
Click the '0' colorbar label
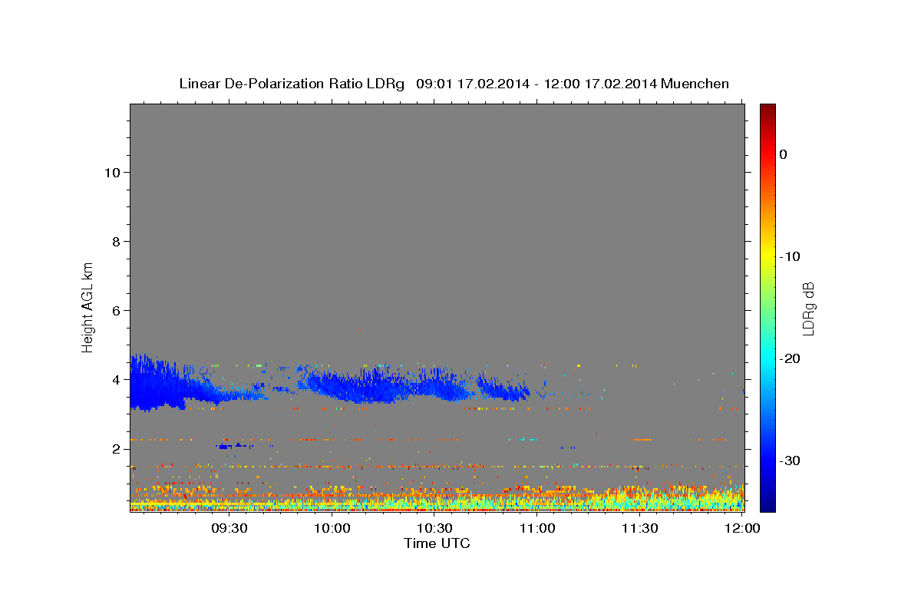tap(784, 154)
